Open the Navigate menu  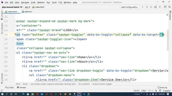coord(25,2)
